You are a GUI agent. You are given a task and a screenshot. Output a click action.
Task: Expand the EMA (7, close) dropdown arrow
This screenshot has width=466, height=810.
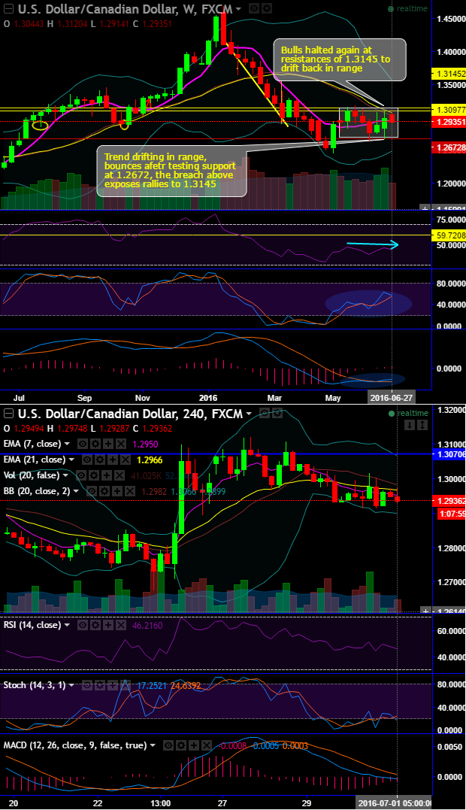click(67, 444)
